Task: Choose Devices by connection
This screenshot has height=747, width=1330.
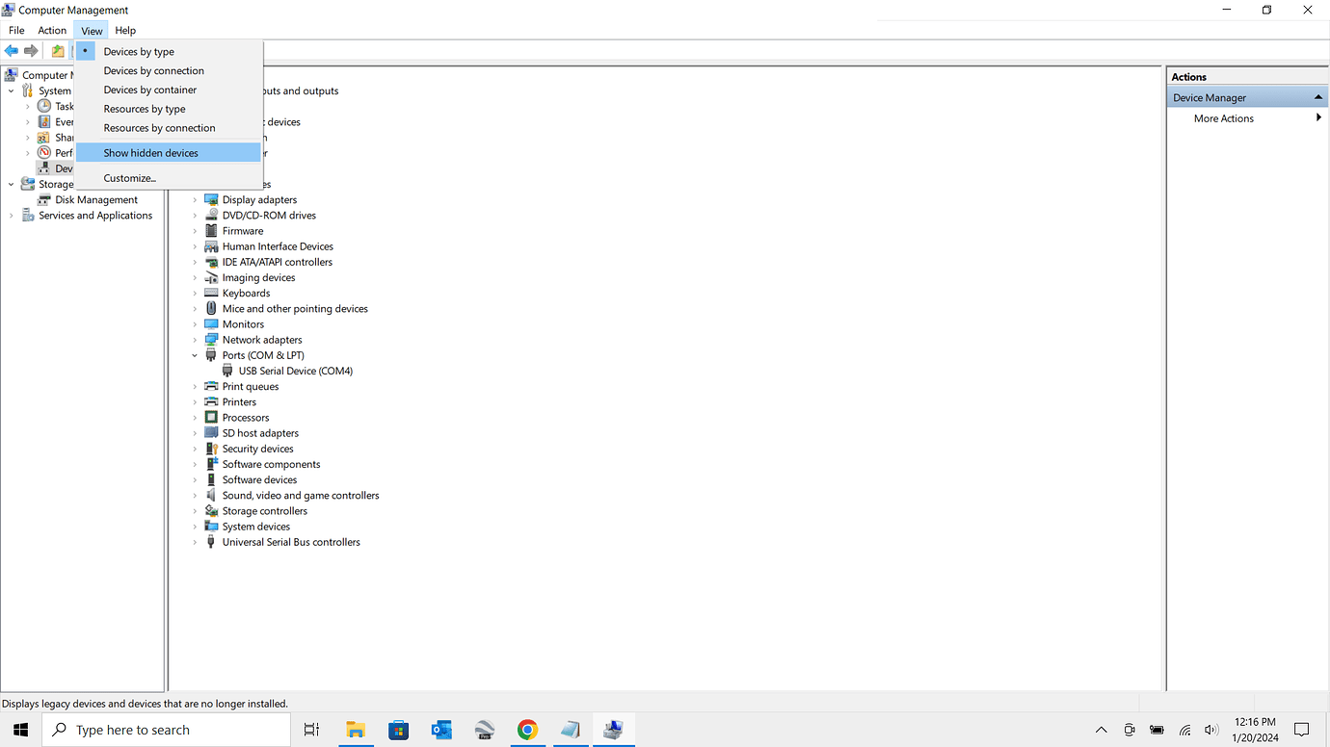Action: pos(154,71)
